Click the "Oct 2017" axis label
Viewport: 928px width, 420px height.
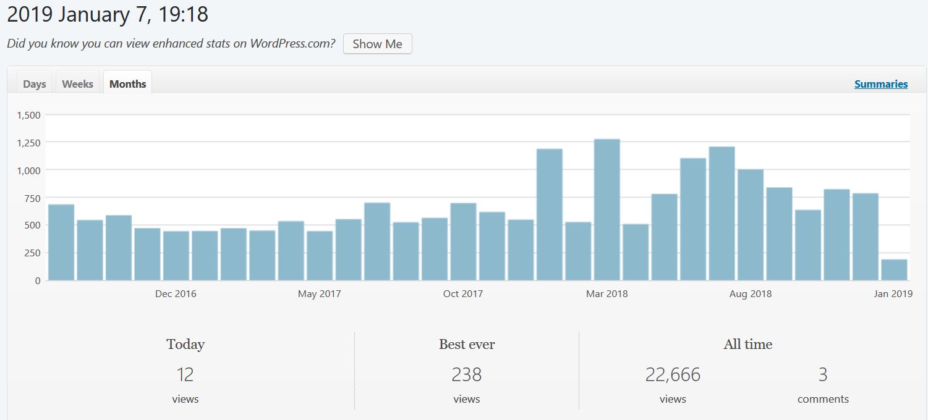(463, 294)
